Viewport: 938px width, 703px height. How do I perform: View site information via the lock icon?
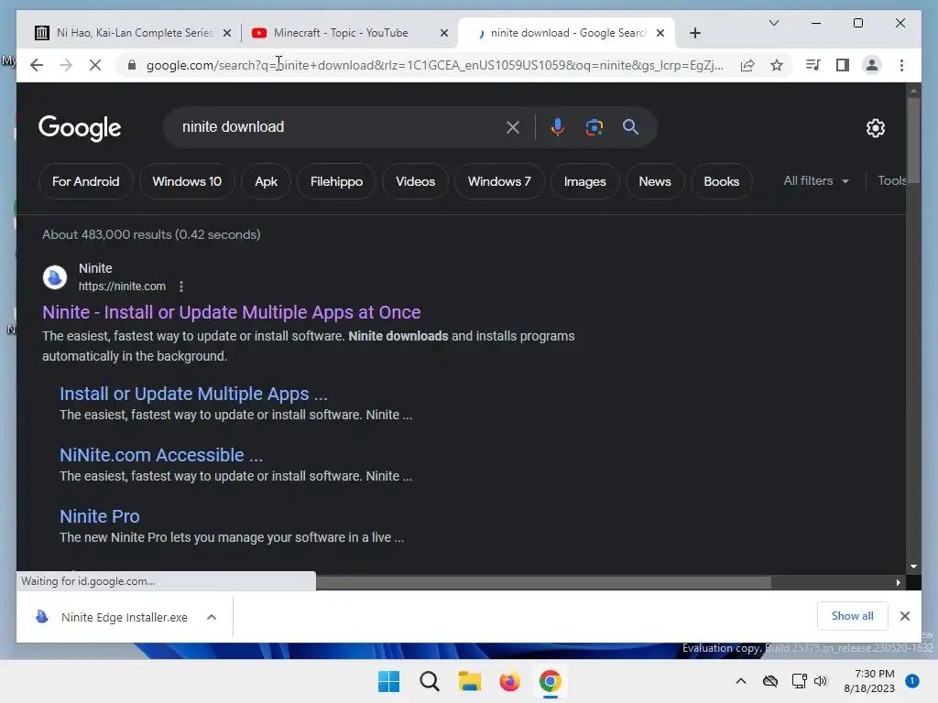[x=132, y=65]
